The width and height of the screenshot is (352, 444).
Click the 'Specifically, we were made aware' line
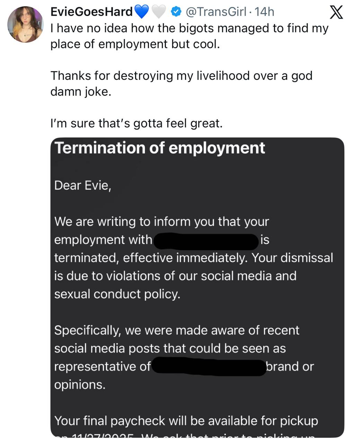click(176, 330)
